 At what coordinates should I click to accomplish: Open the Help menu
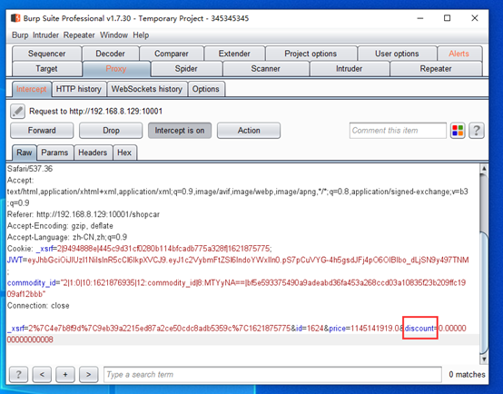141,35
